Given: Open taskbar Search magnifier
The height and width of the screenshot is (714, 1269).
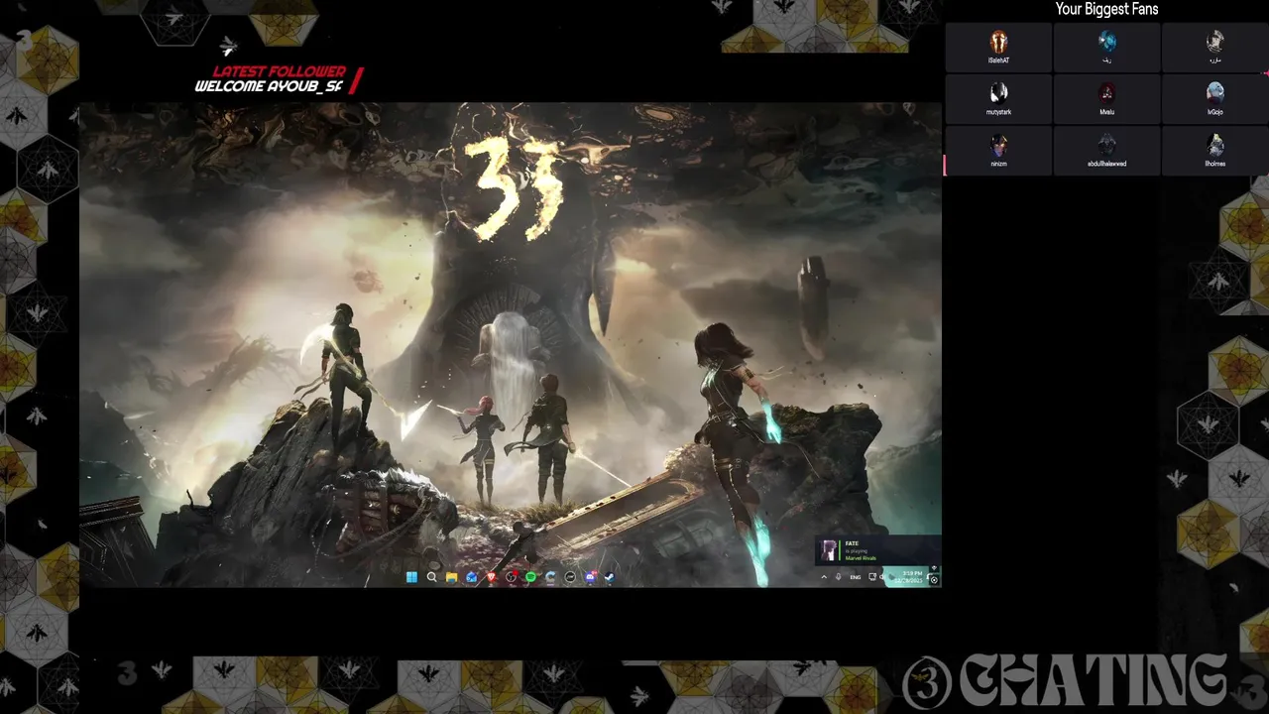Looking at the screenshot, I should click(x=431, y=577).
